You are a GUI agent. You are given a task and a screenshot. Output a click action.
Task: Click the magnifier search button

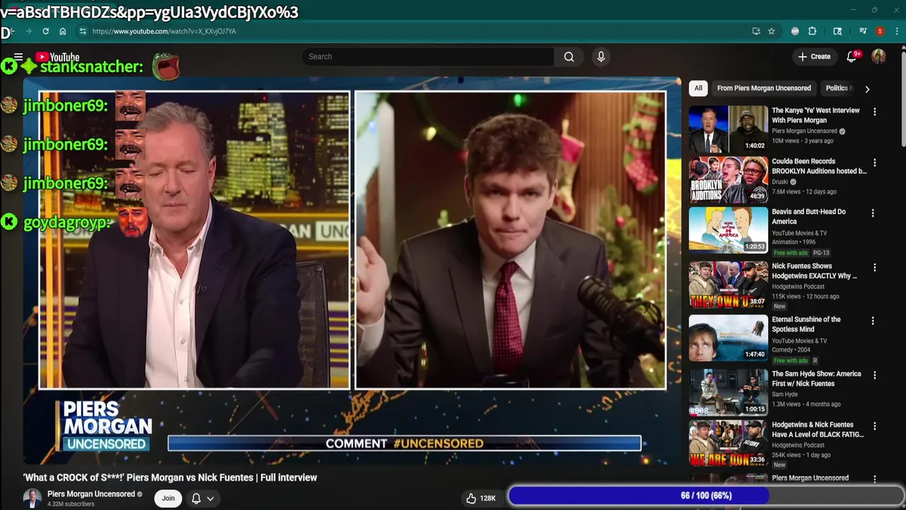point(569,57)
